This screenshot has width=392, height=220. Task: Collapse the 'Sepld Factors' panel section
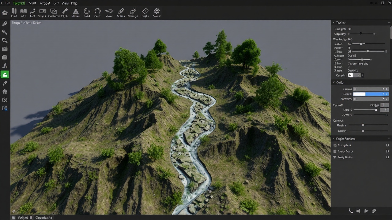(x=334, y=139)
